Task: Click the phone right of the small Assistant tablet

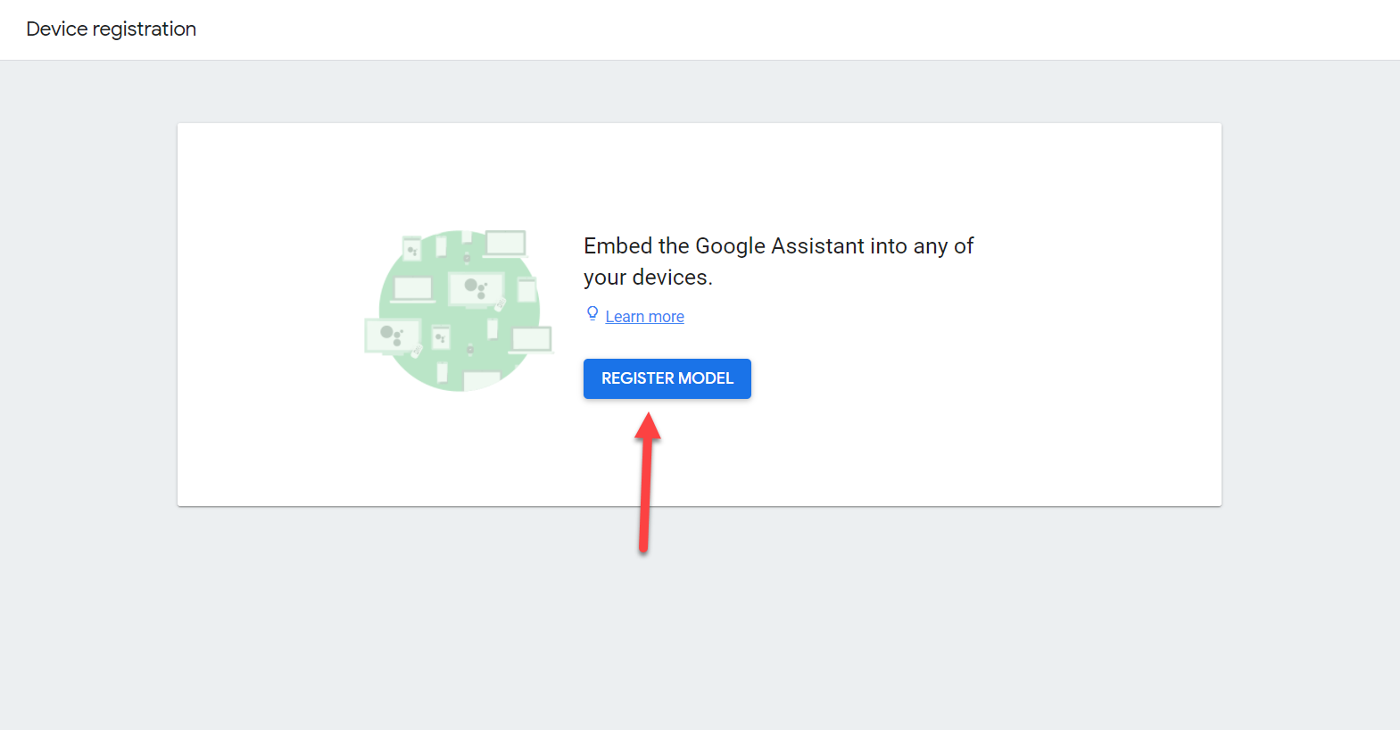Action: (493, 328)
